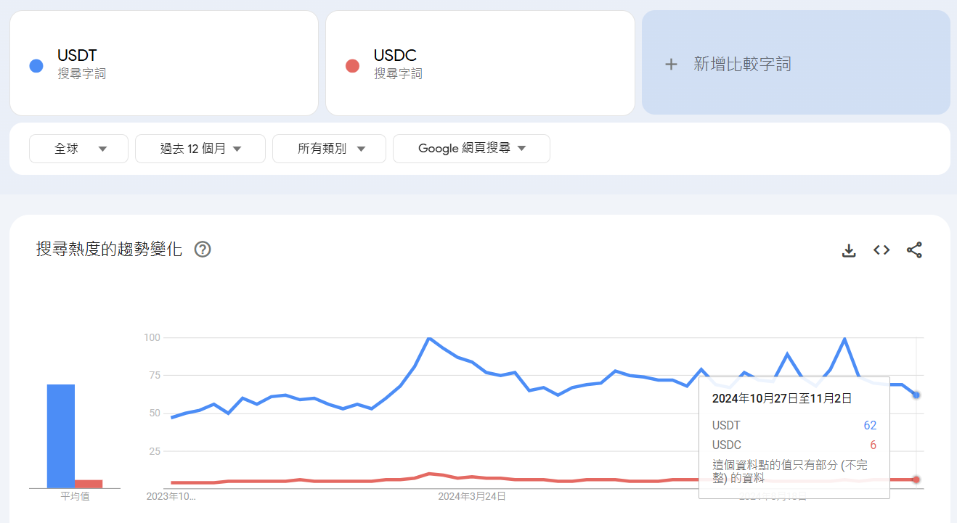Click 新增比較字詞 to add a comparison term
The width and height of the screenshot is (957, 523).
tap(741, 64)
